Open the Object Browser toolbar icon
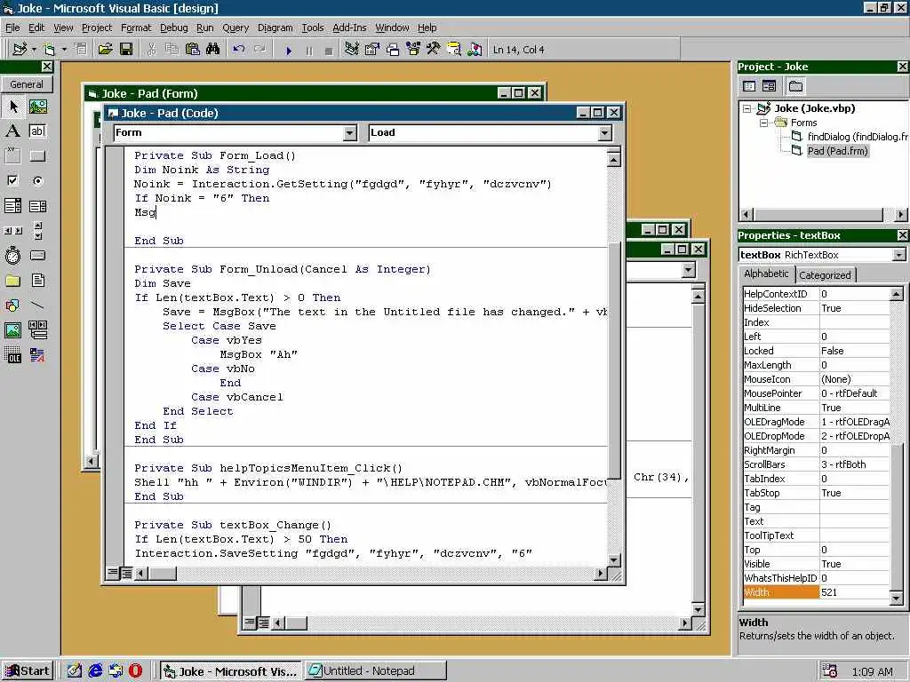910x682 pixels. pyautogui.click(x=412, y=50)
